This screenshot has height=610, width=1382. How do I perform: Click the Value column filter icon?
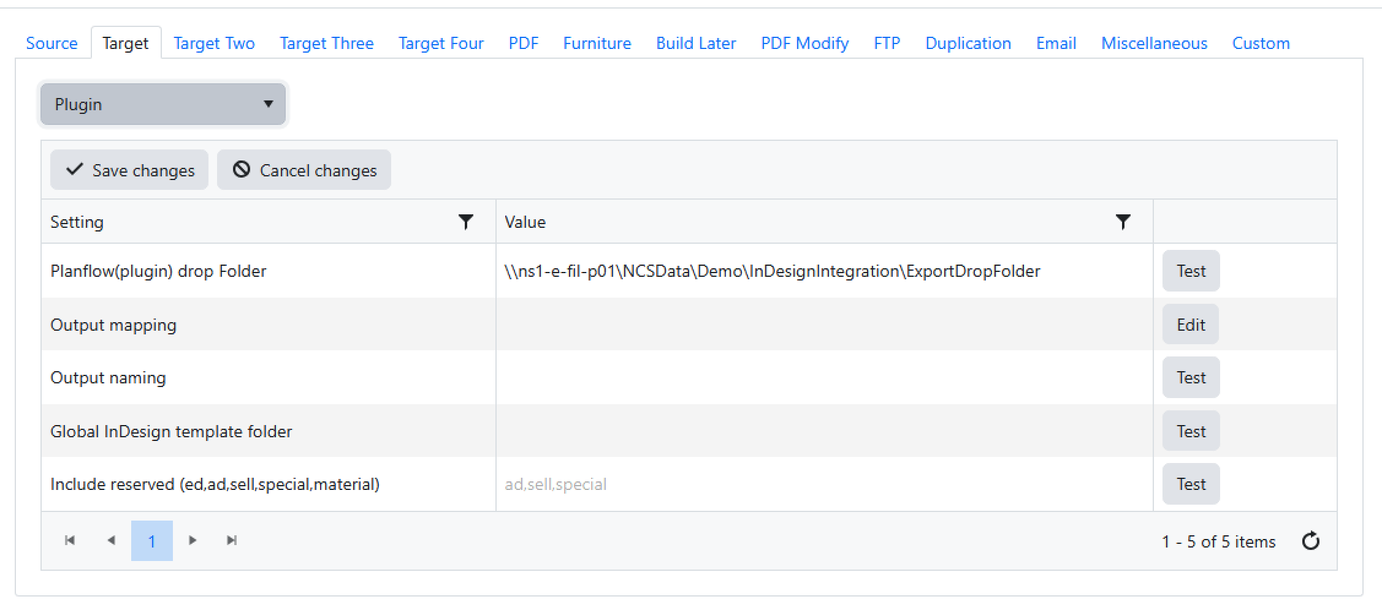(1123, 222)
